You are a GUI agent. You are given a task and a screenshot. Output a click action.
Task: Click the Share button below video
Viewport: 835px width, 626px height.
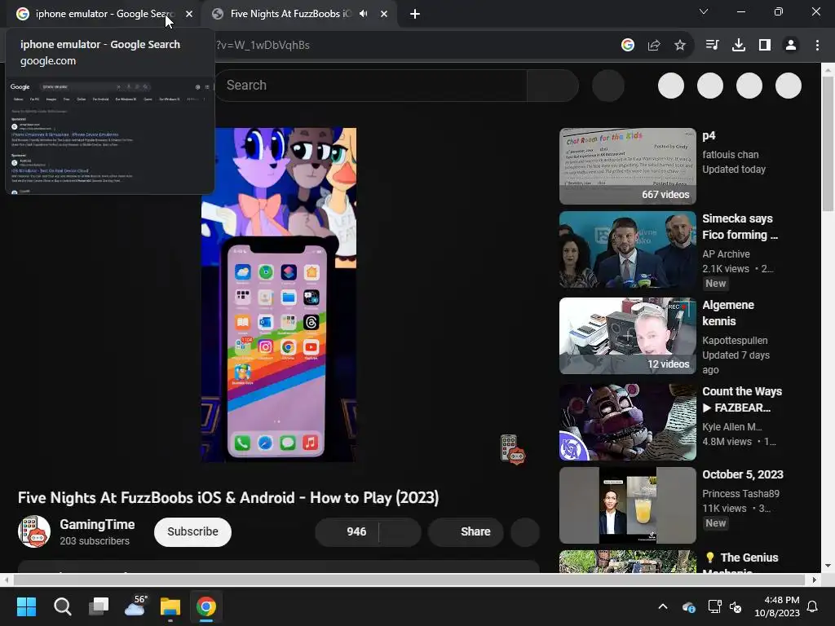click(x=466, y=531)
